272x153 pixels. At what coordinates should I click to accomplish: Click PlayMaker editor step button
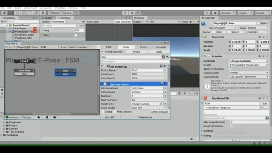pyautogui.click(x=55, y=117)
